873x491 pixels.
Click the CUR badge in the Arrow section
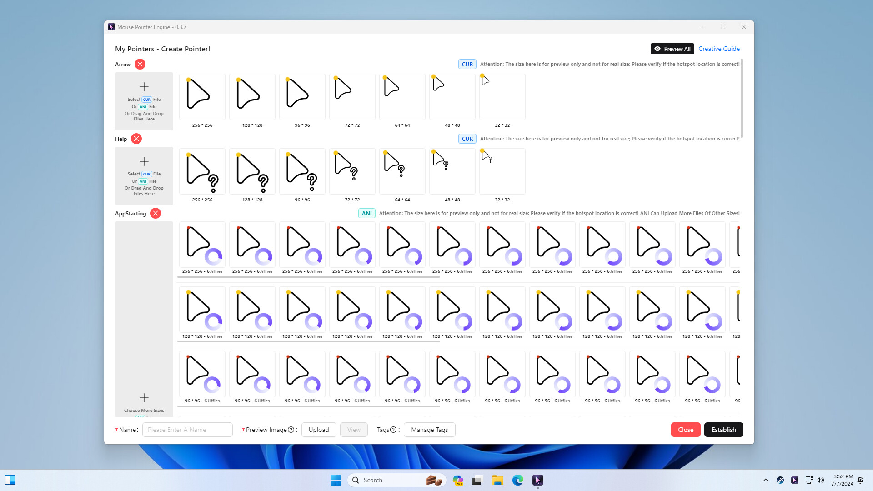467,64
